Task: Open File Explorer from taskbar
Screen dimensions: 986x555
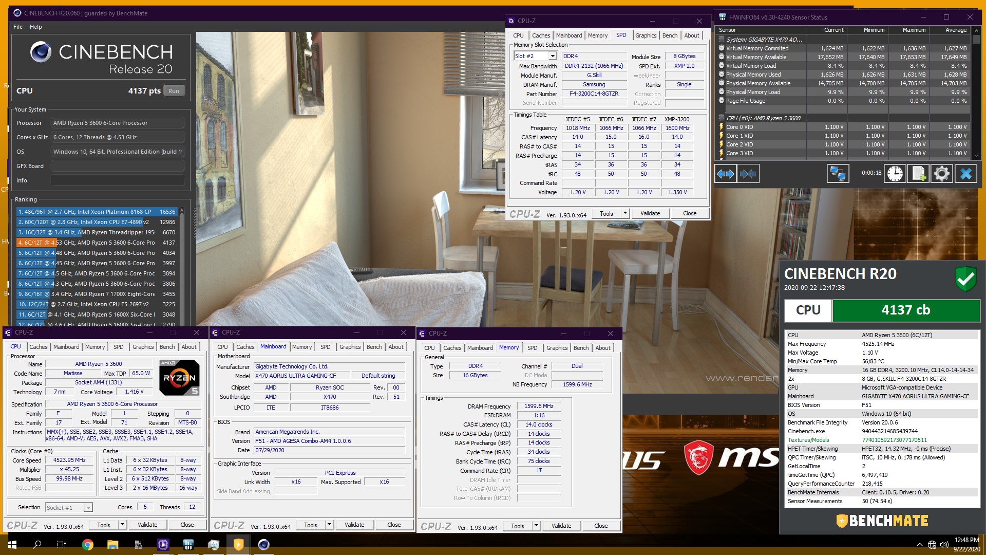Action: coord(112,545)
